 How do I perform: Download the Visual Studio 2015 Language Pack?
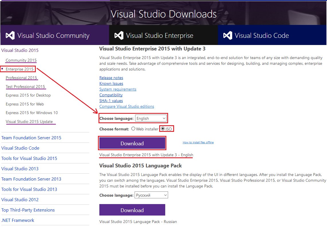[x=132, y=210]
